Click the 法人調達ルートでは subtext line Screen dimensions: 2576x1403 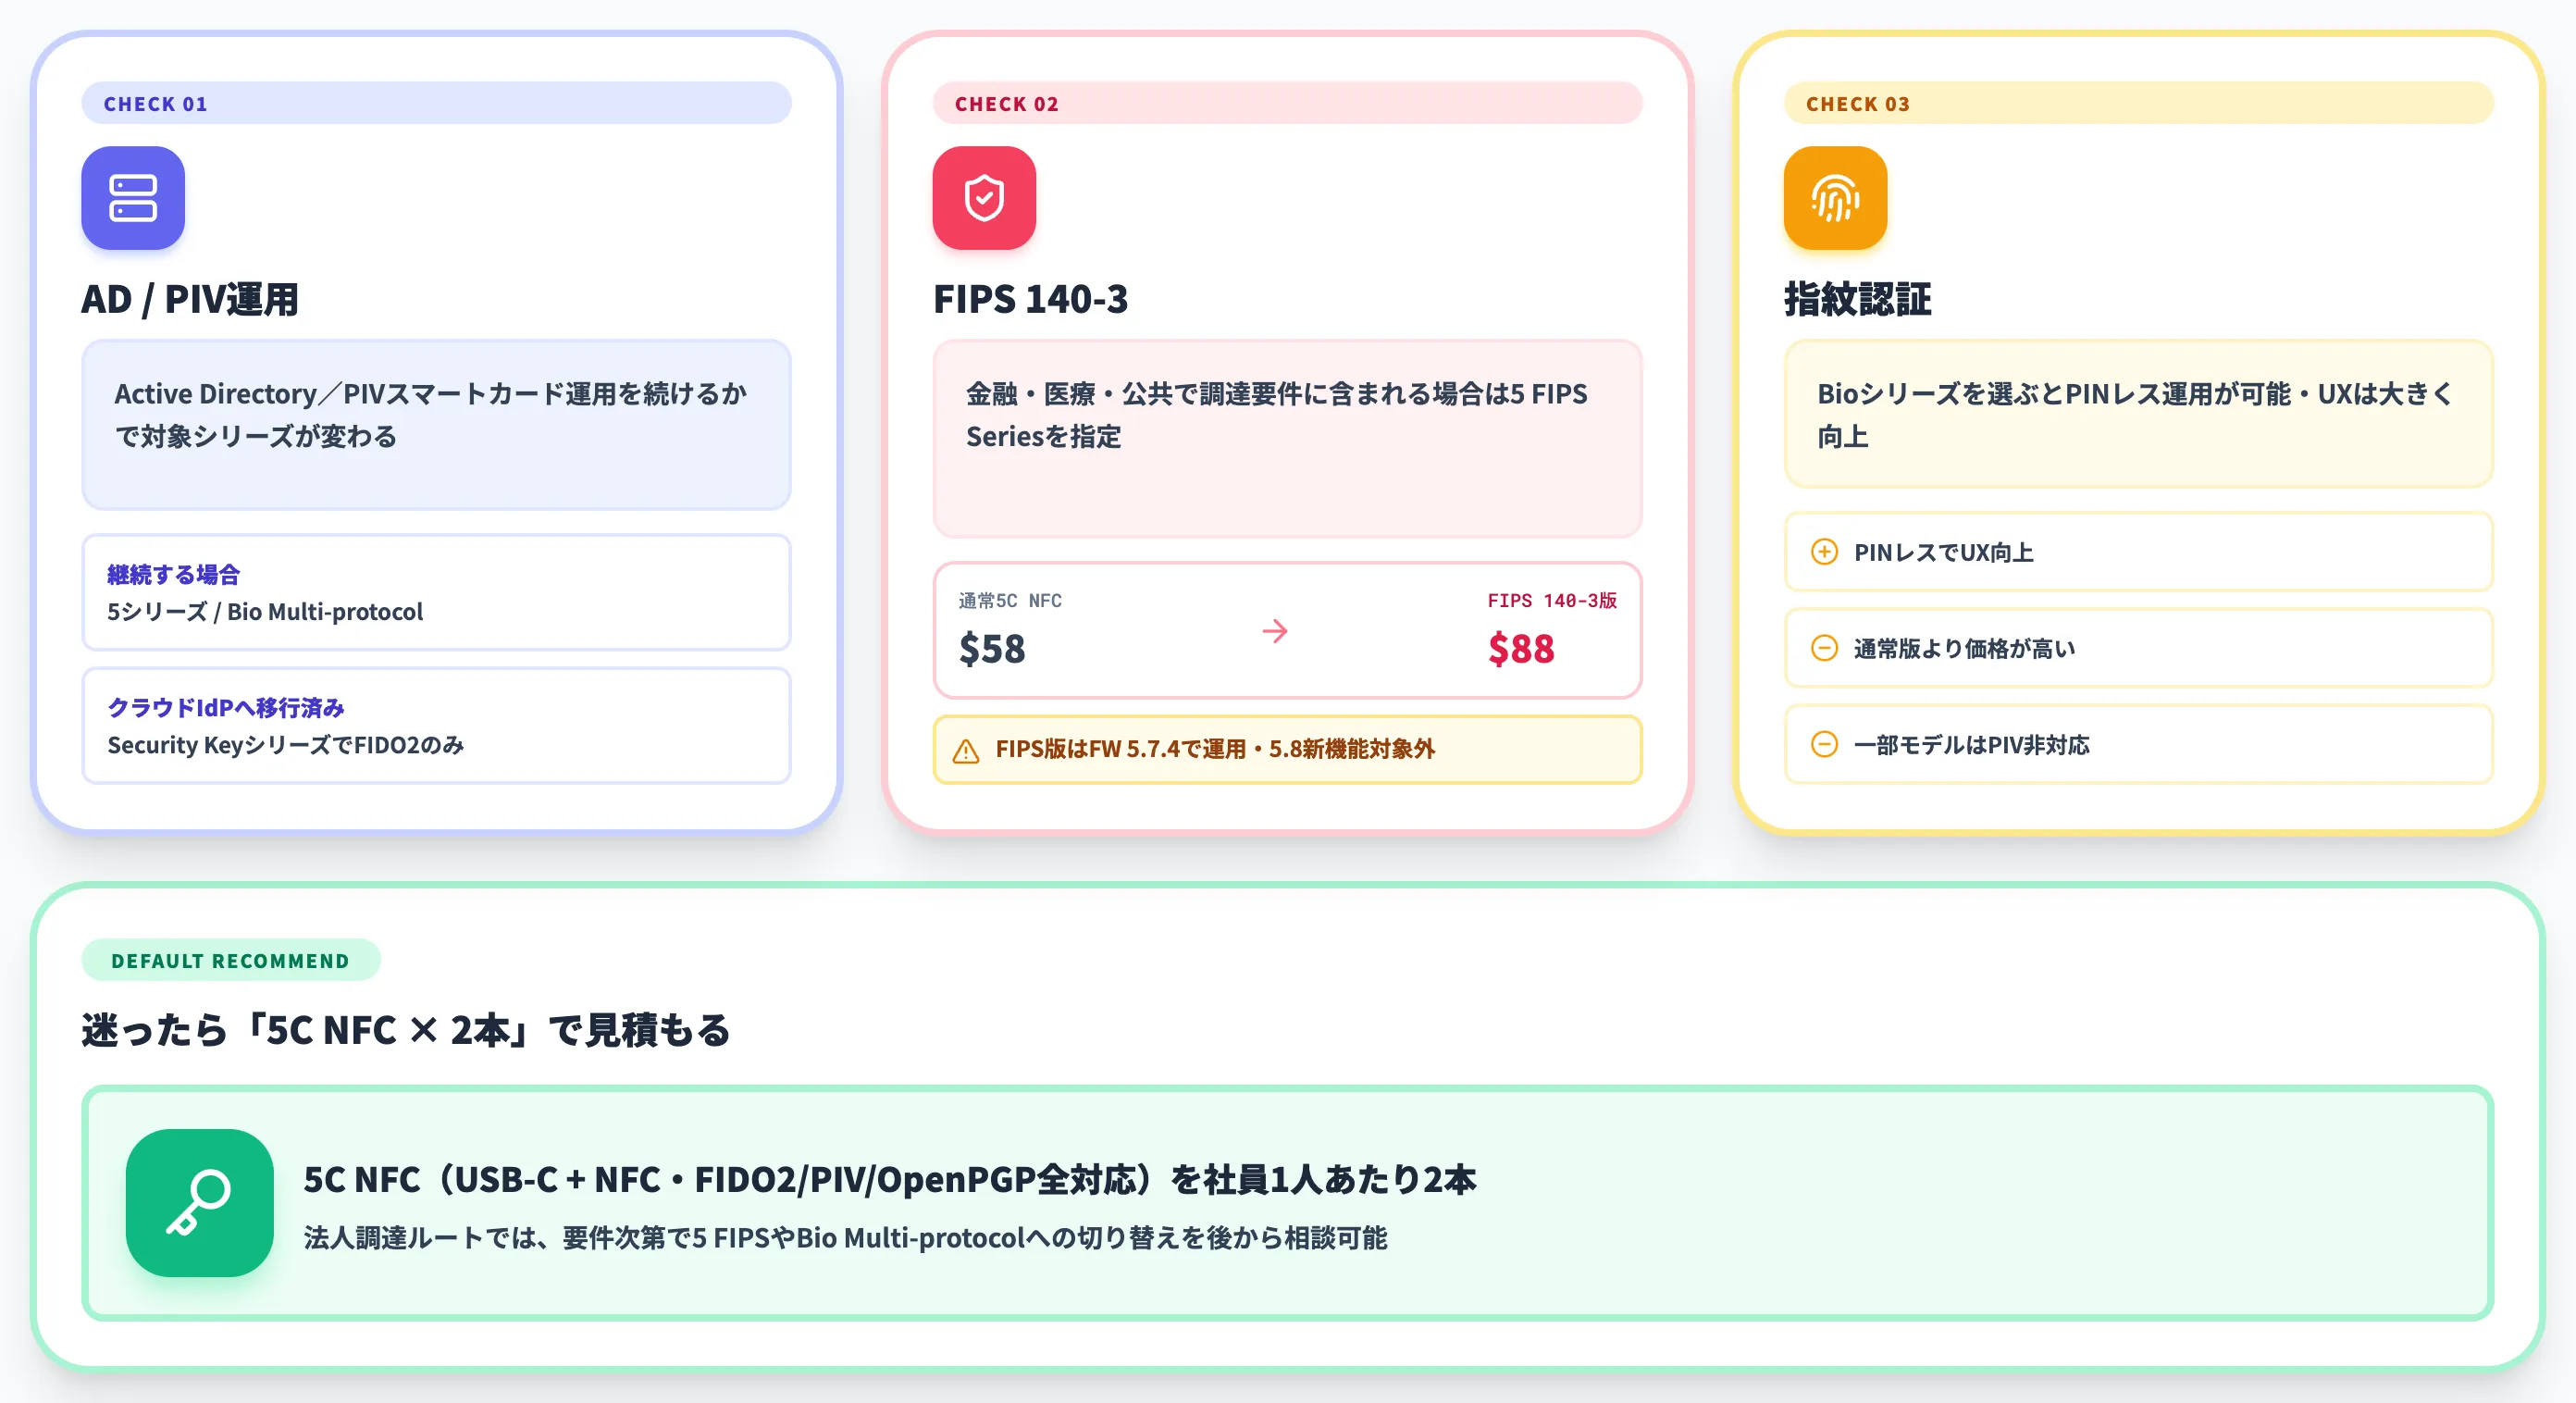(x=845, y=1238)
